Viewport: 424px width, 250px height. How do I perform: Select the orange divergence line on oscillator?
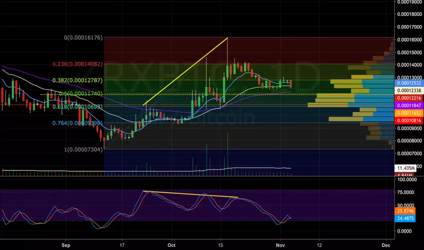[x=190, y=195]
